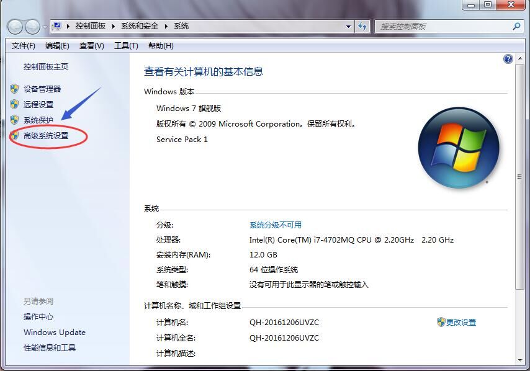This screenshot has height=371, width=530.
Task: Click the processor value Intel(R) Core(TM) i7-4702MQ
Action: (x=351, y=240)
